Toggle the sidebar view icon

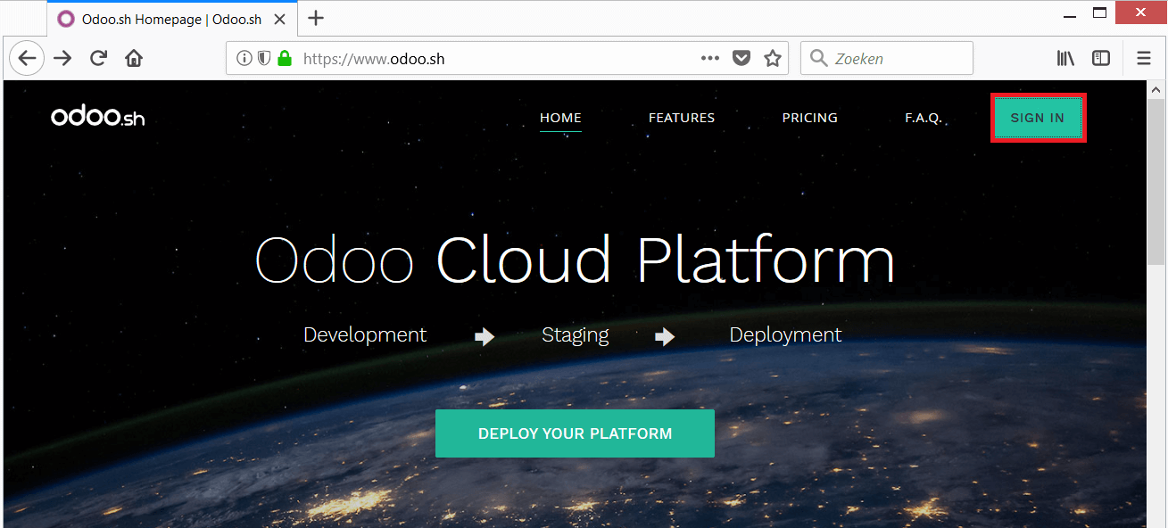(x=1101, y=59)
